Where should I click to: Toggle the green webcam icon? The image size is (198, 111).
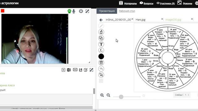[x=69, y=11]
